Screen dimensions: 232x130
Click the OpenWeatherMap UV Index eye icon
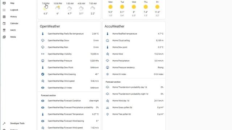(x=43, y=88)
